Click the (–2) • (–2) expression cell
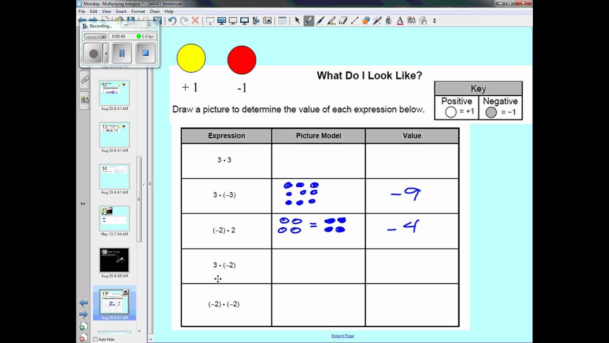This screenshot has width=609, height=343. (x=226, y=305)
